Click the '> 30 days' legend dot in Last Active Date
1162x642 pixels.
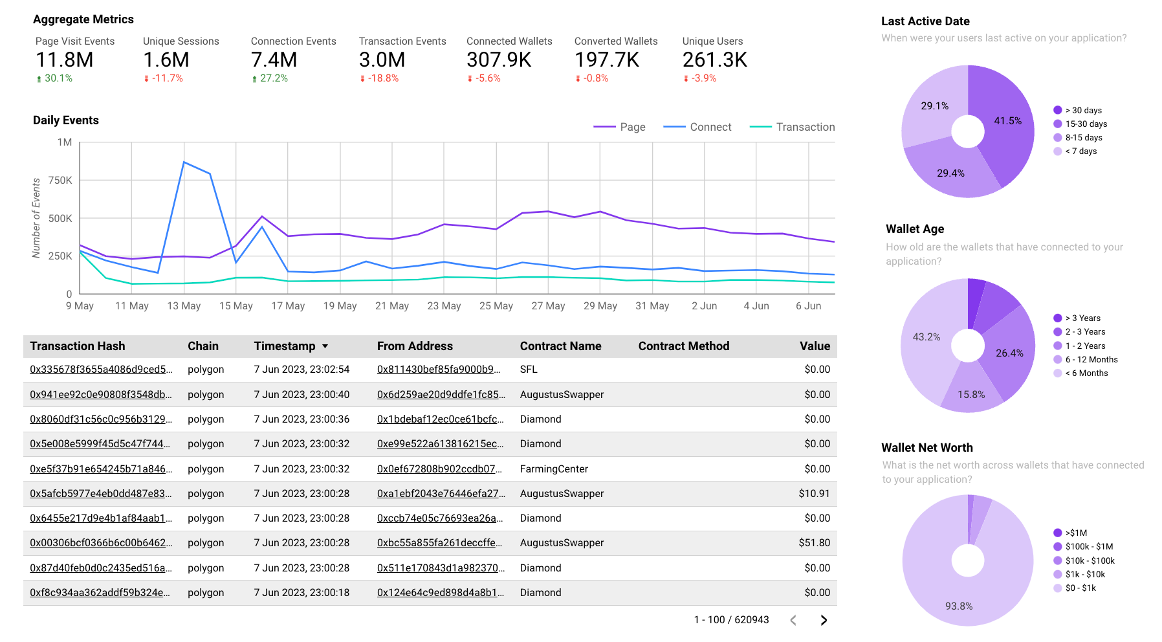click(1057, 110)
